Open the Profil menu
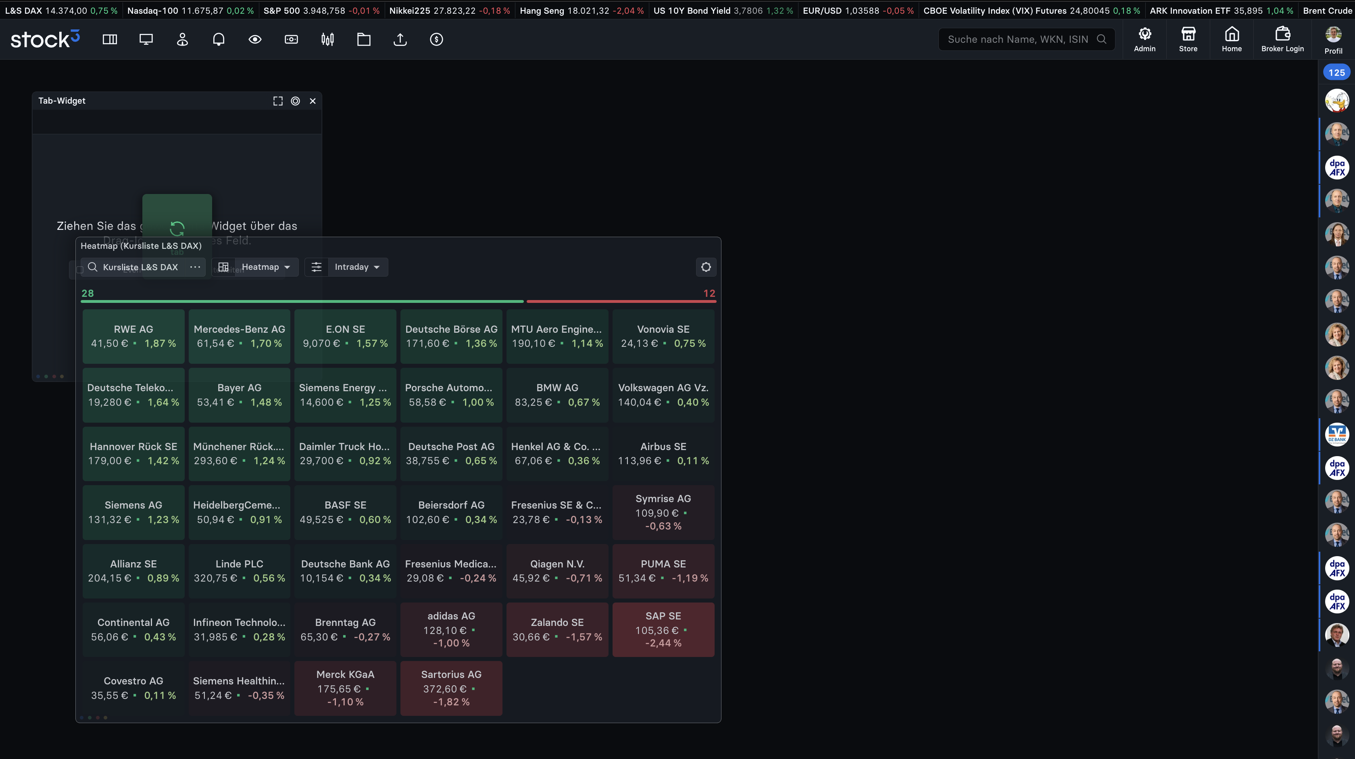 (x=1333, y=40)
